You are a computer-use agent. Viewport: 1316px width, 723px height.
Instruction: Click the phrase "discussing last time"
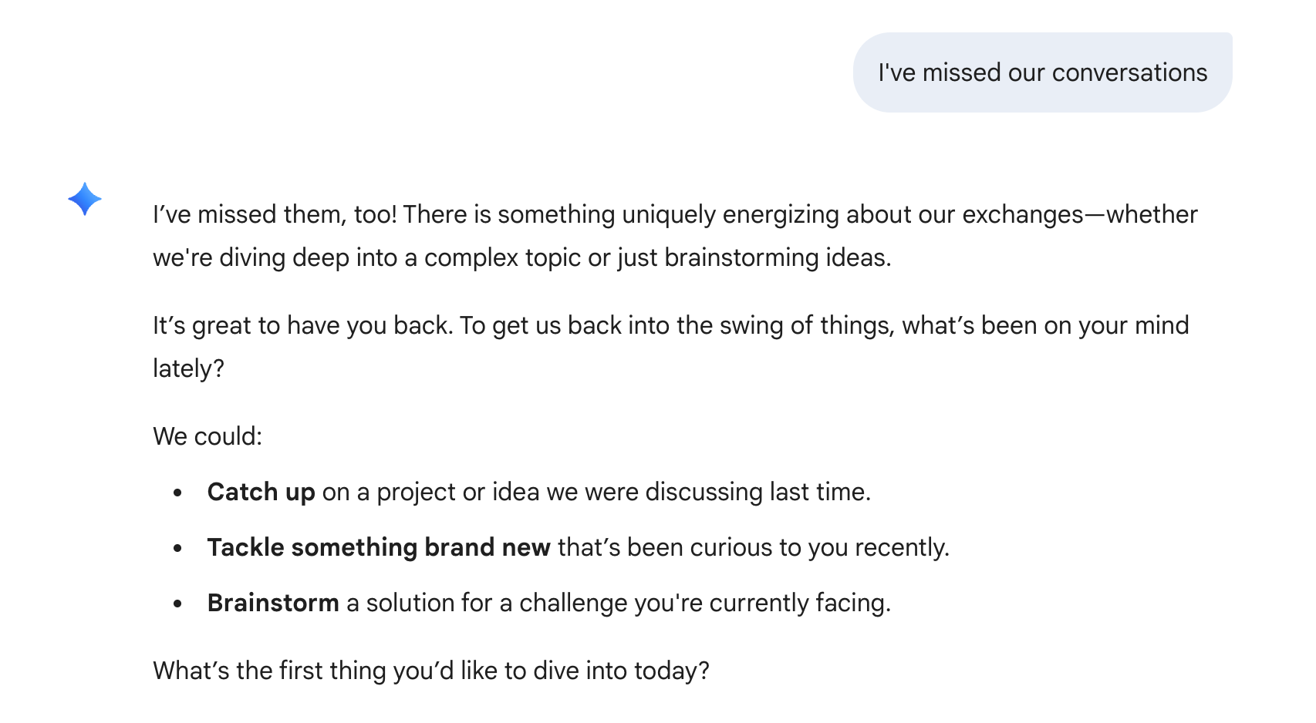click(758, 492)
